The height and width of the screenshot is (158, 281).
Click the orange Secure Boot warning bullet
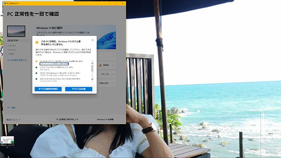tap(36, 61)
